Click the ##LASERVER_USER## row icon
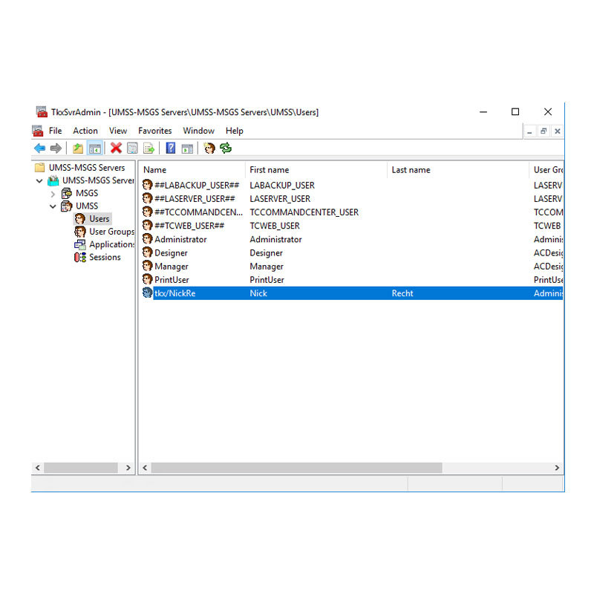 [147, 198]
